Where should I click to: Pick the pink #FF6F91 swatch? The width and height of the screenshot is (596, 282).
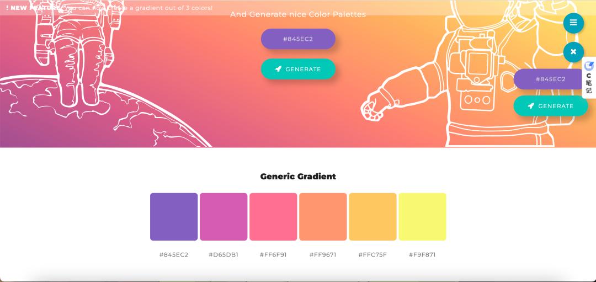coord(273,216)
